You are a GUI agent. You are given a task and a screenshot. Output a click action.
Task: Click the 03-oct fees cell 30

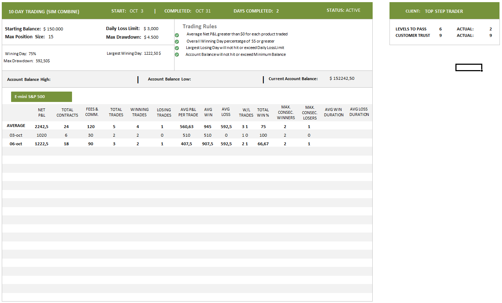pyautogui.click(x=91, y=135)
